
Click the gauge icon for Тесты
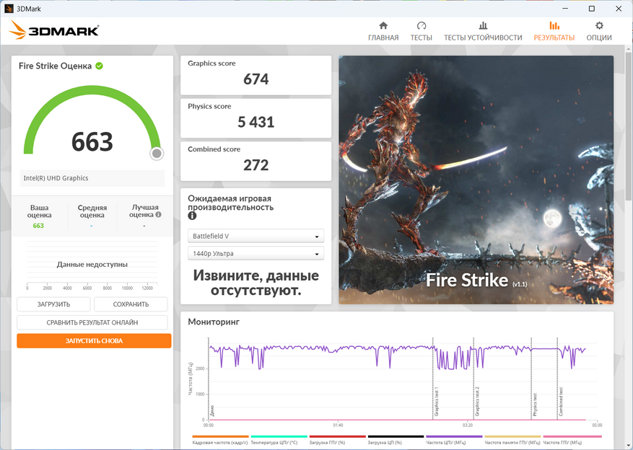[x=422, y=26]
